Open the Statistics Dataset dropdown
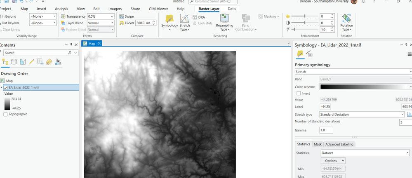412x178 pixels. click(x=365, y=153)
